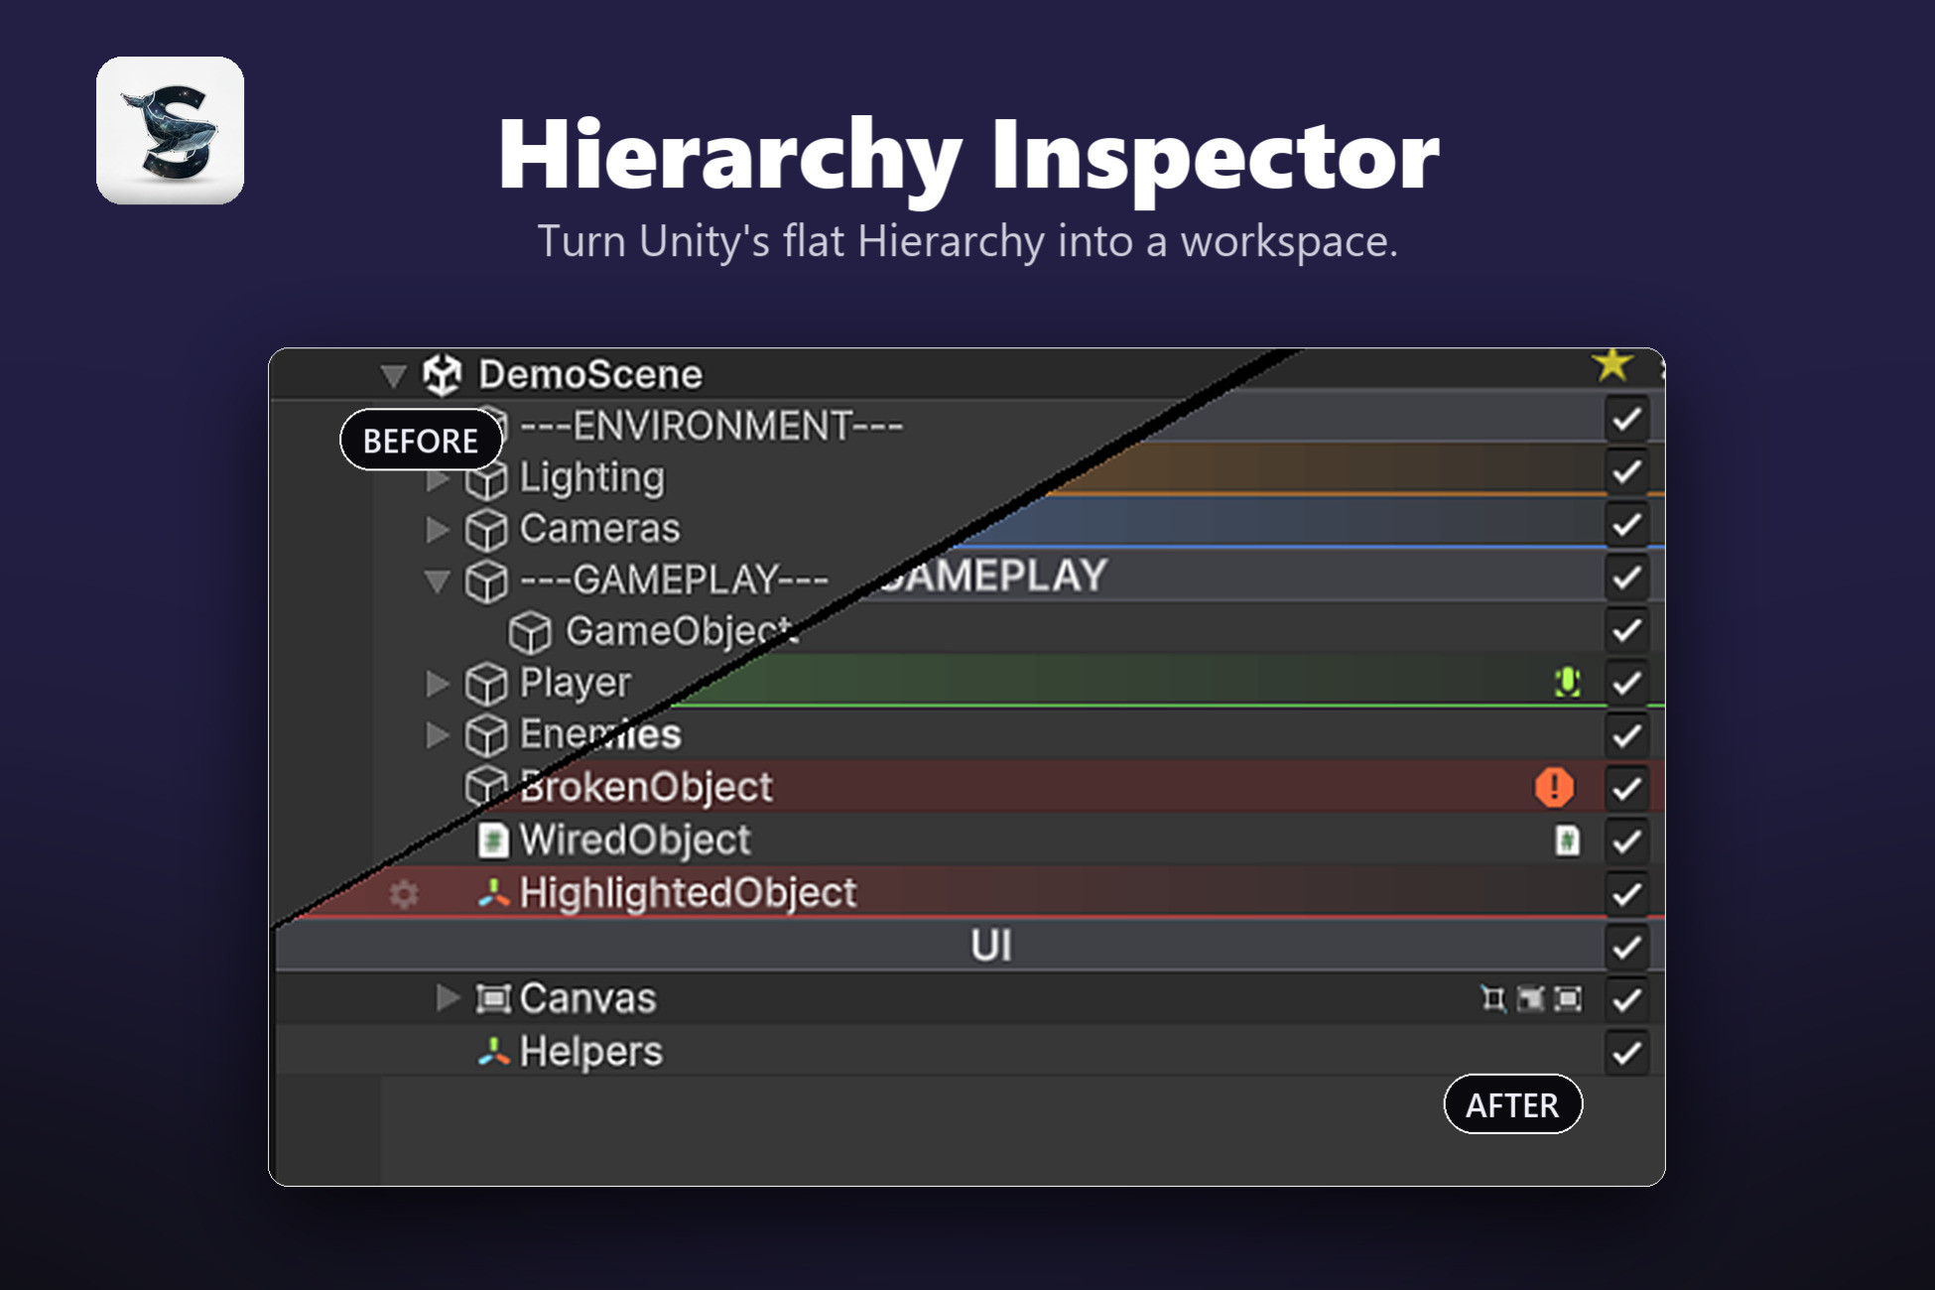Click the cube icon next to GameObject
Screen dimensions: 1935x1290
coord(530,632)
